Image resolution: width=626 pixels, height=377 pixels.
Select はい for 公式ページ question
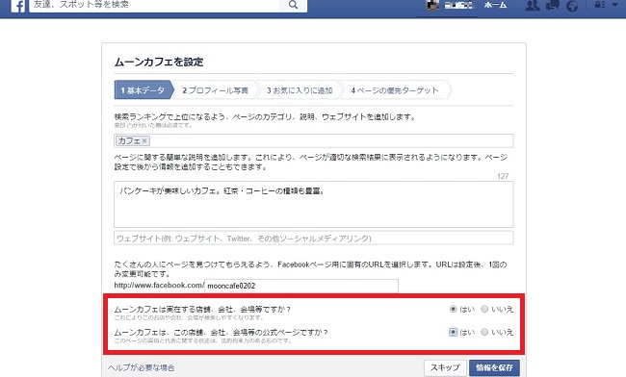(x=453, y=332)
